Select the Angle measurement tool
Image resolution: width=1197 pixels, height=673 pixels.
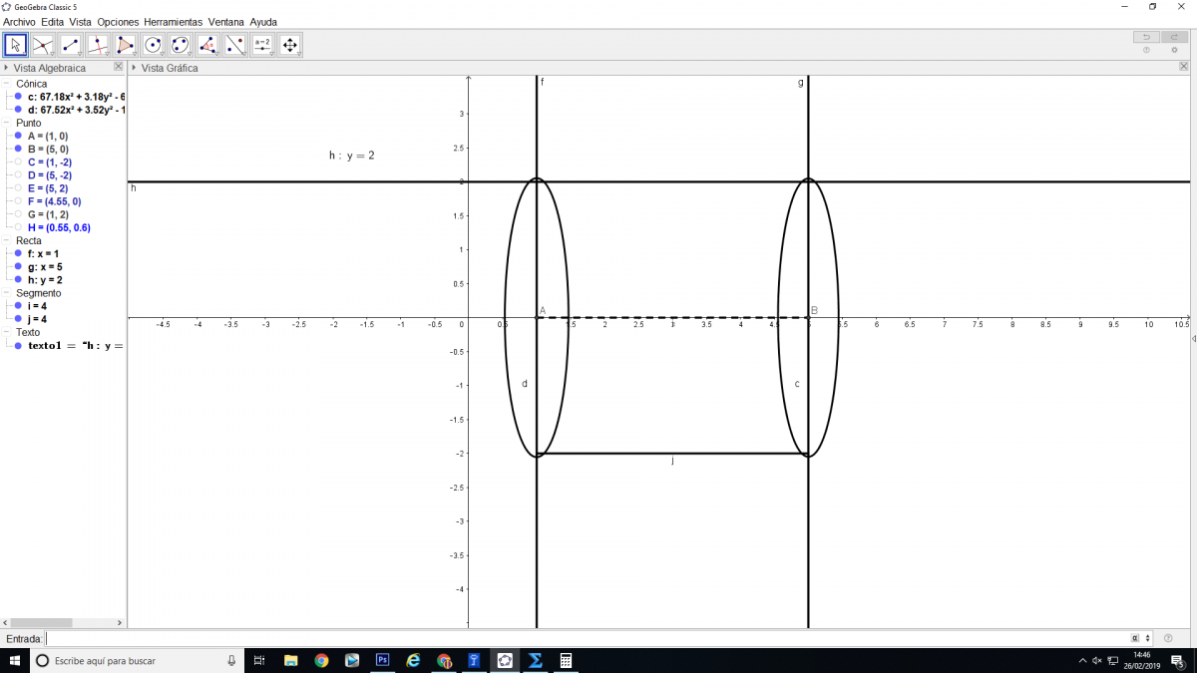click(207, 45)
